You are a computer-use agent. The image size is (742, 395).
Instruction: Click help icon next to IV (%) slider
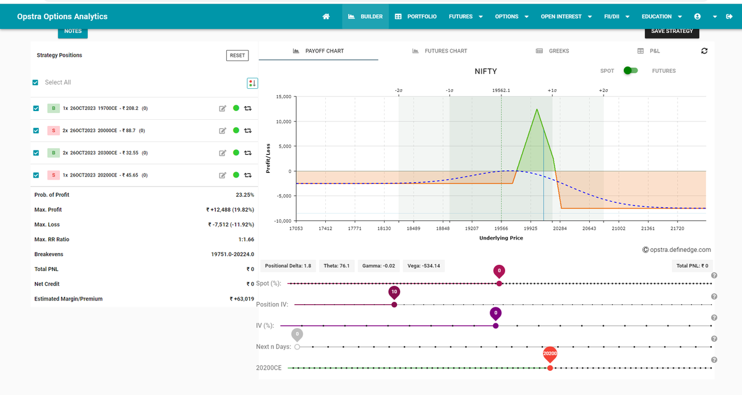point(714,318)
